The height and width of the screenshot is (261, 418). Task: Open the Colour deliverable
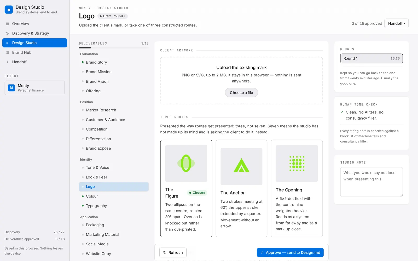(114, 196)
